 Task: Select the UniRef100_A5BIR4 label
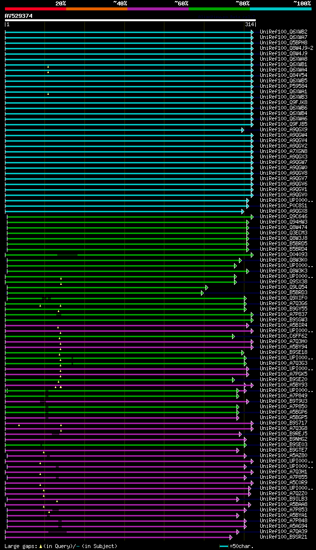click(283, 325)
